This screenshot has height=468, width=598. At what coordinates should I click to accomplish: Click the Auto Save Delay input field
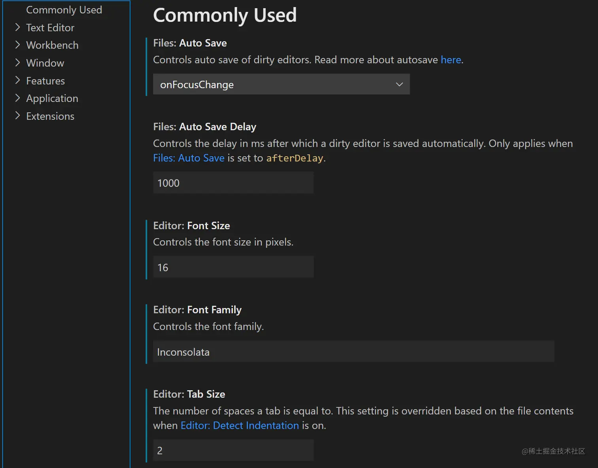tap(233, 183)
